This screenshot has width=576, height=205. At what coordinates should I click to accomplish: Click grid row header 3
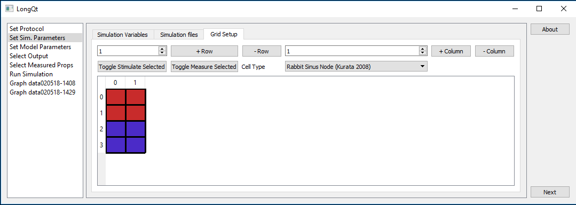click(x=102, y=145)
